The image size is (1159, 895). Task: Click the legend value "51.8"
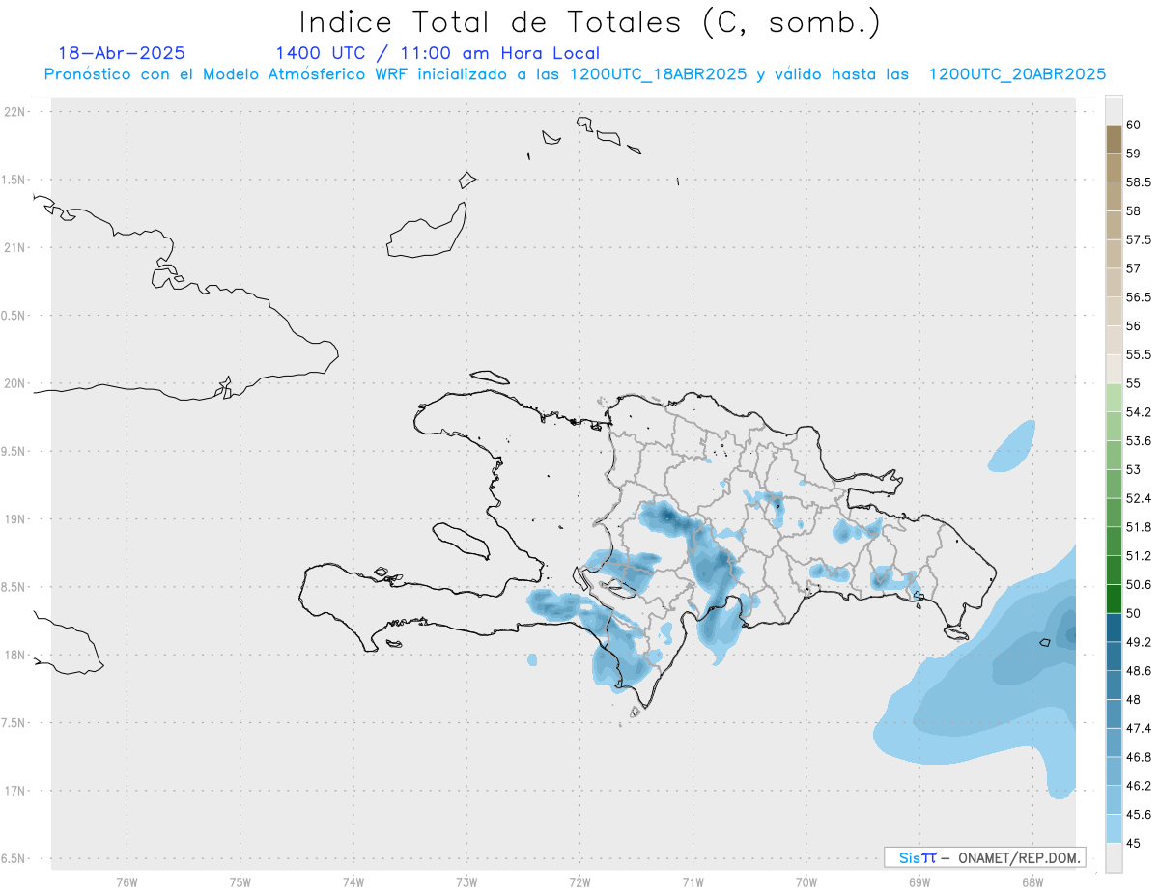pyautogui.click(x=1139, y=527)
